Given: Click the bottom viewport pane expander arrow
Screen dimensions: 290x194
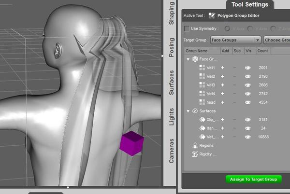Looking at the screenshot, I should [x=68, y=187].
